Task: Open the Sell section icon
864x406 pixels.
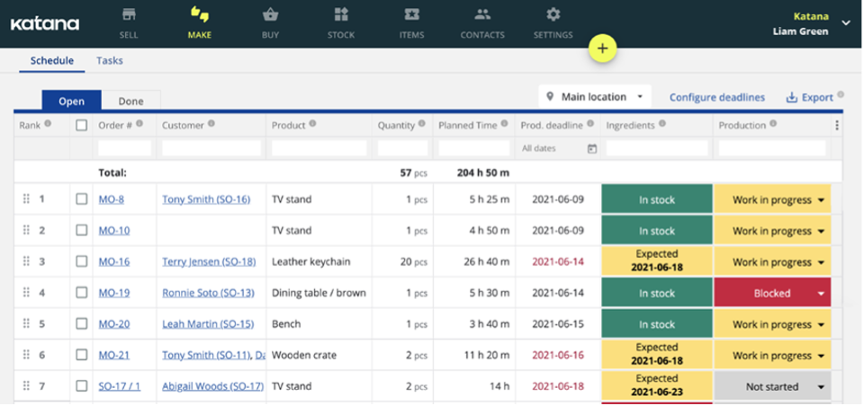Action: coord(129,14)
